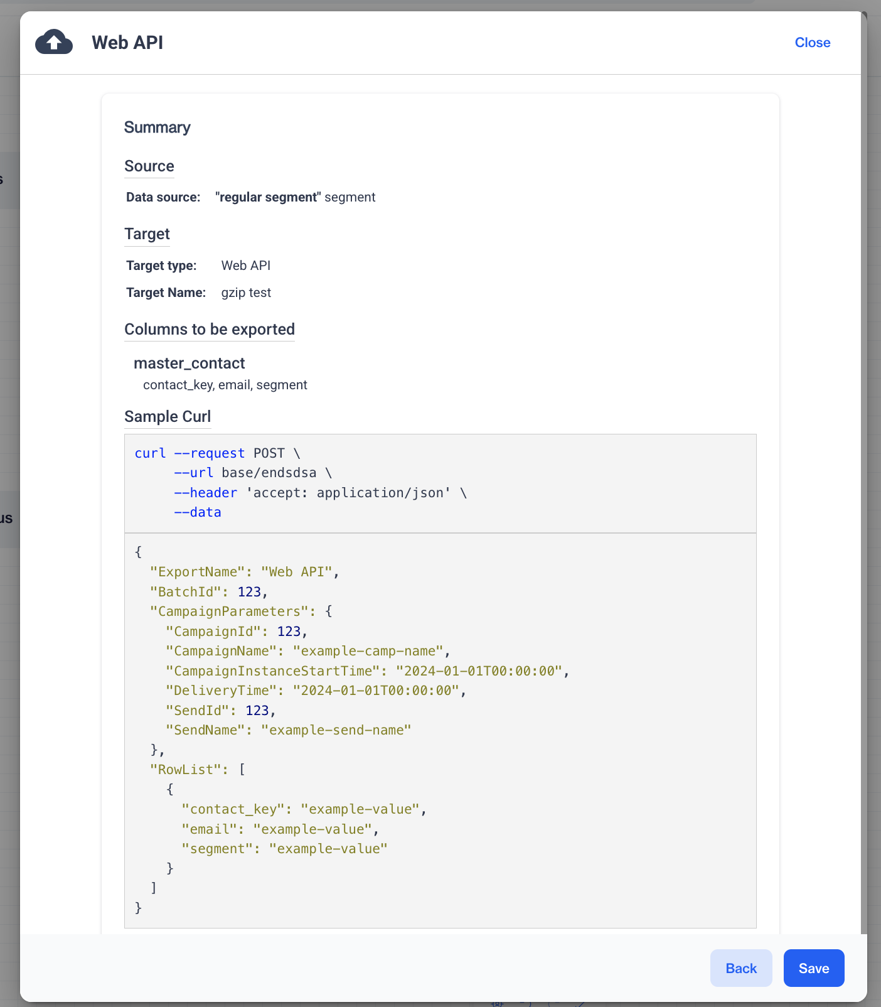881x1007 pixels.
Task: Click the Columns to be exported heading
Action: pos(210,330)
